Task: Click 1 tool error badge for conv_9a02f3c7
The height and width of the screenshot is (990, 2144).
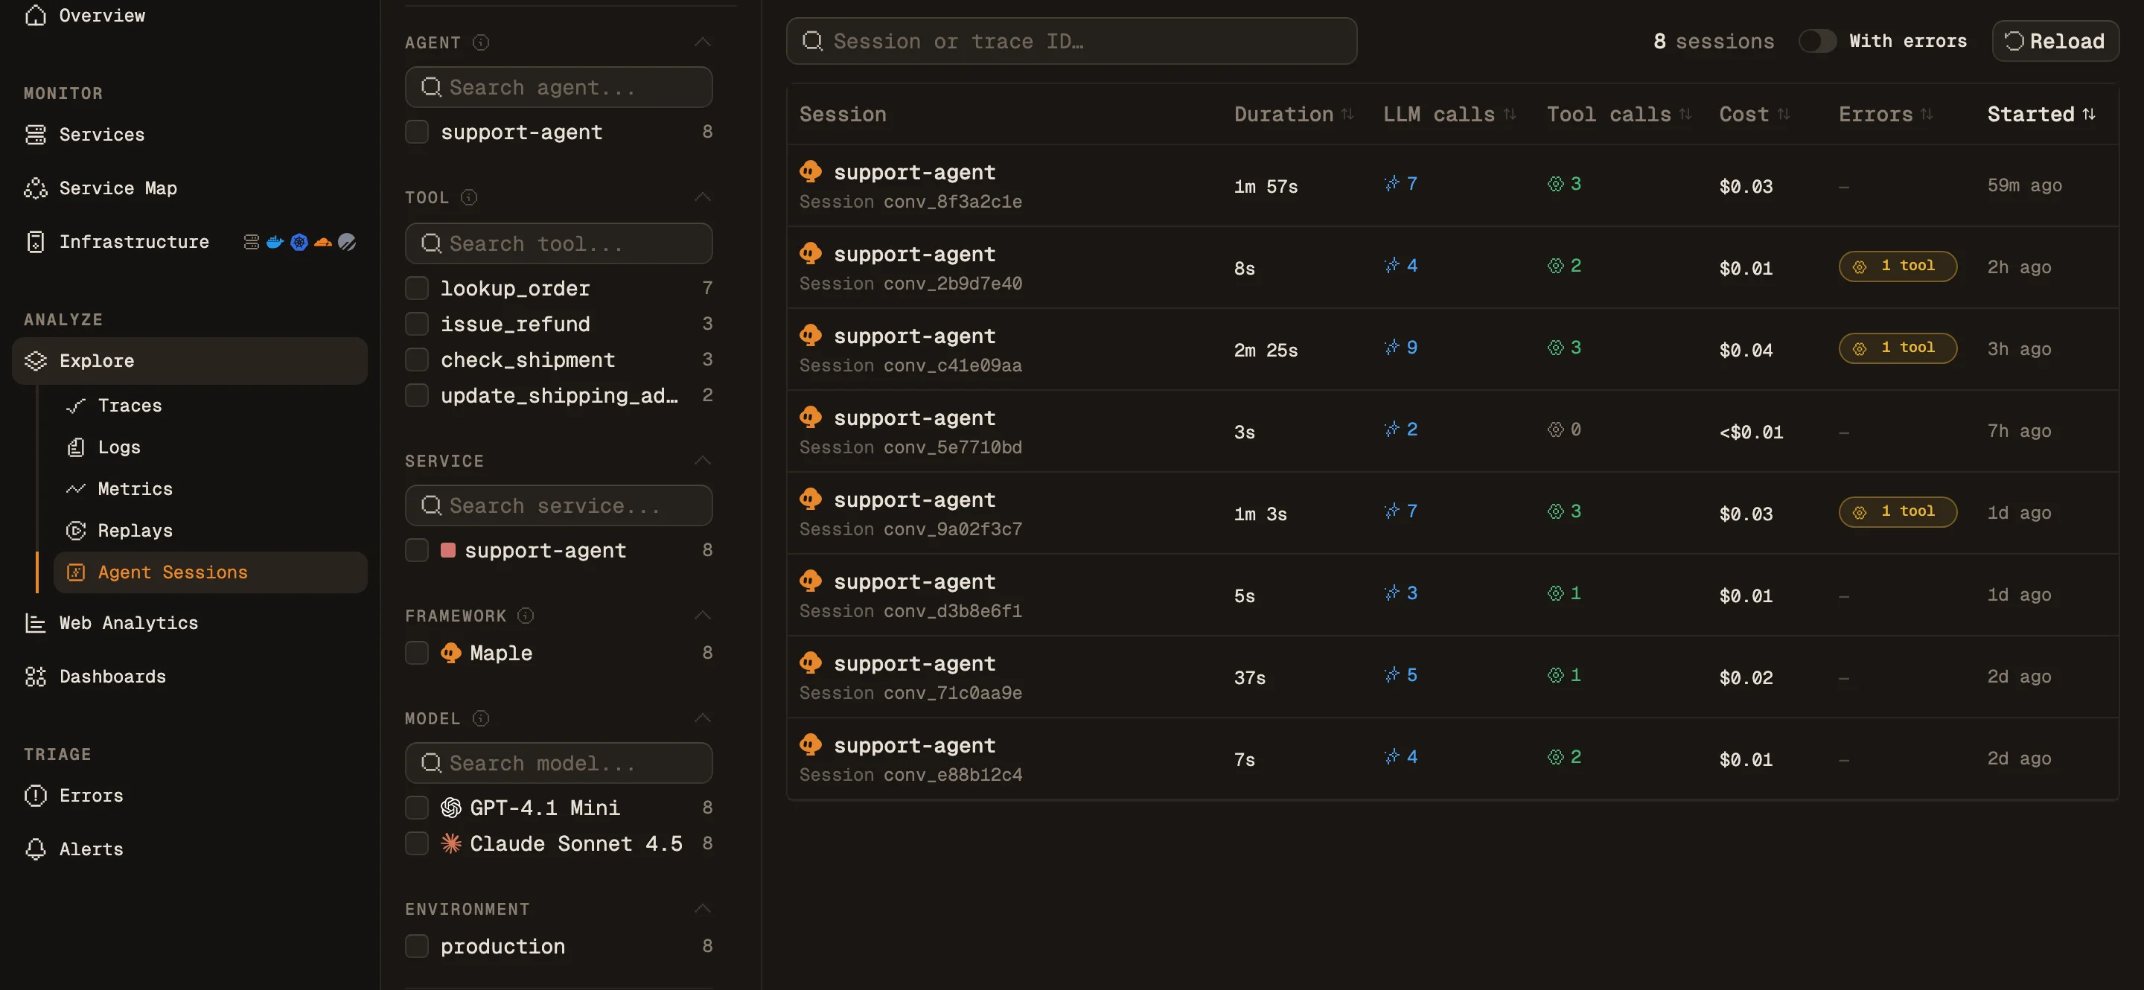Action: pos(1898,511)
